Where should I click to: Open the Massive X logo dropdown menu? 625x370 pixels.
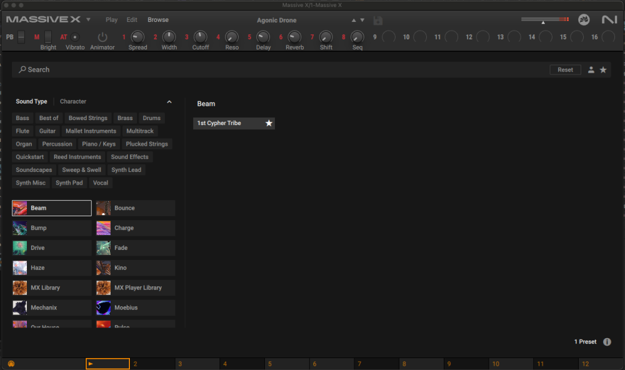[88, 19]
